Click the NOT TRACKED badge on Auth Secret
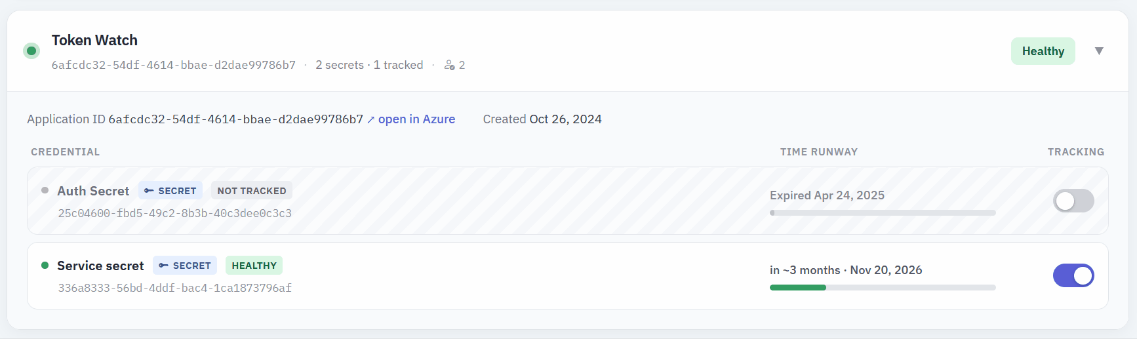The width and height of the screenshot is (1137, 339). click(252, 191)
